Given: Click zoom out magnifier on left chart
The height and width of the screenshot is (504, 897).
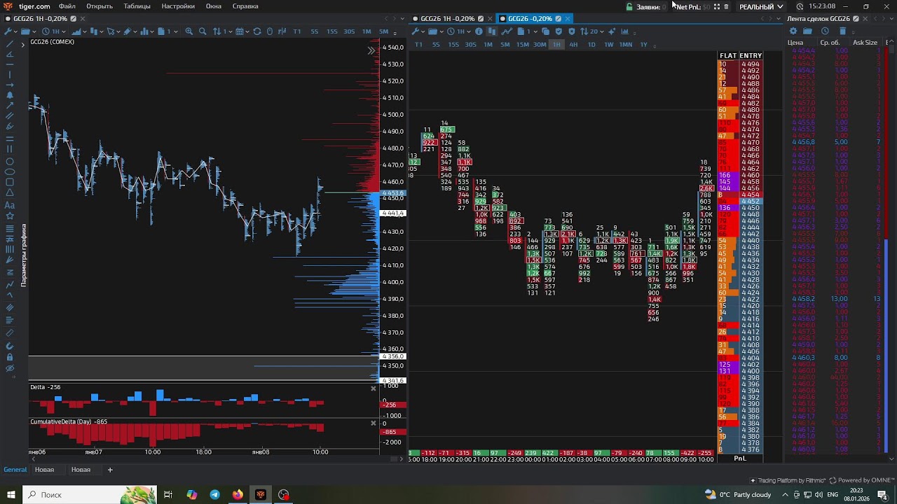Looking at the screenshot, I should pyautogui.click(x=203, y=31).
